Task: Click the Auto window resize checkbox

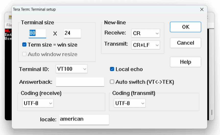Action: pos(25,54)
